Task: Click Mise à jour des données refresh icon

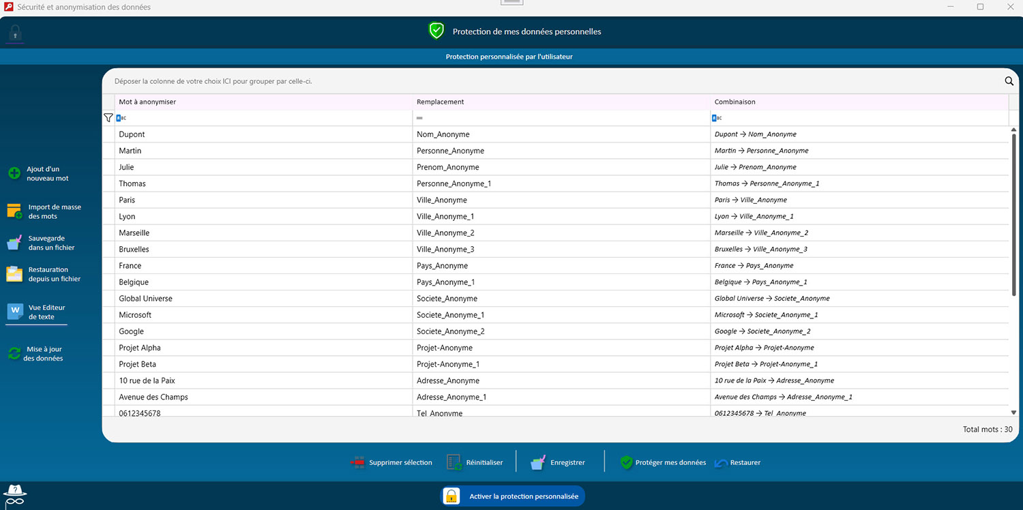Action: [x=14, y=353]
